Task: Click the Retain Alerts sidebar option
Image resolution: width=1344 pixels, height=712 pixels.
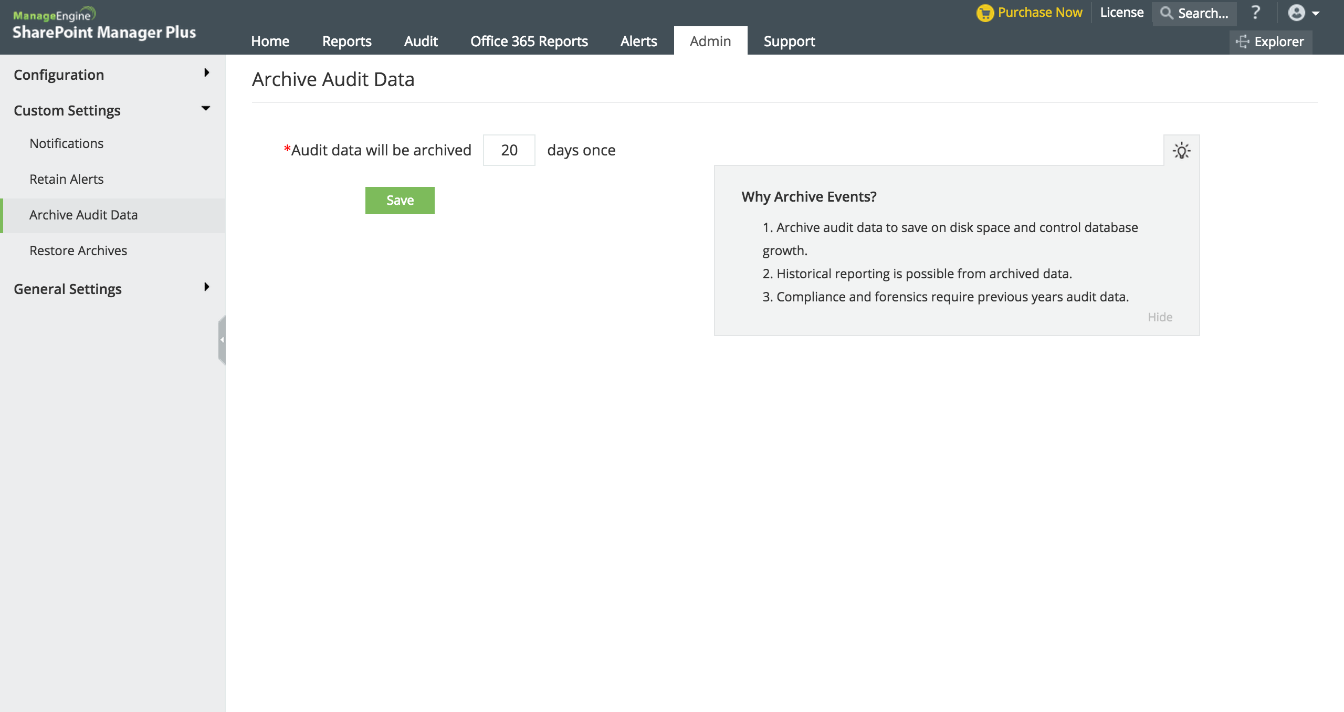Action: point(66,178)
